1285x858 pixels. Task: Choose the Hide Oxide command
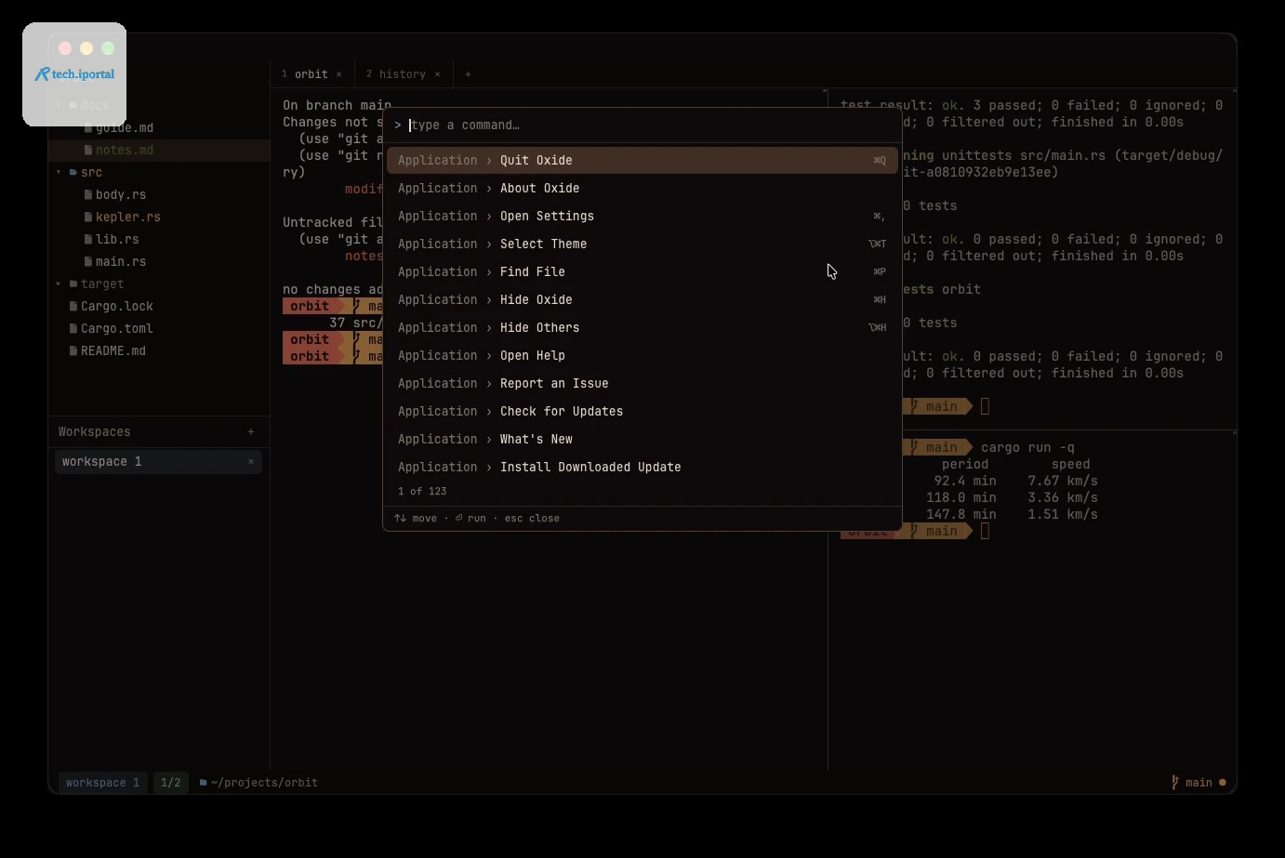tap(642, 300)
